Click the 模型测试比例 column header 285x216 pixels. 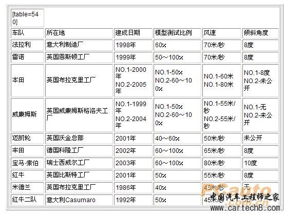click(x=177, y=33)
